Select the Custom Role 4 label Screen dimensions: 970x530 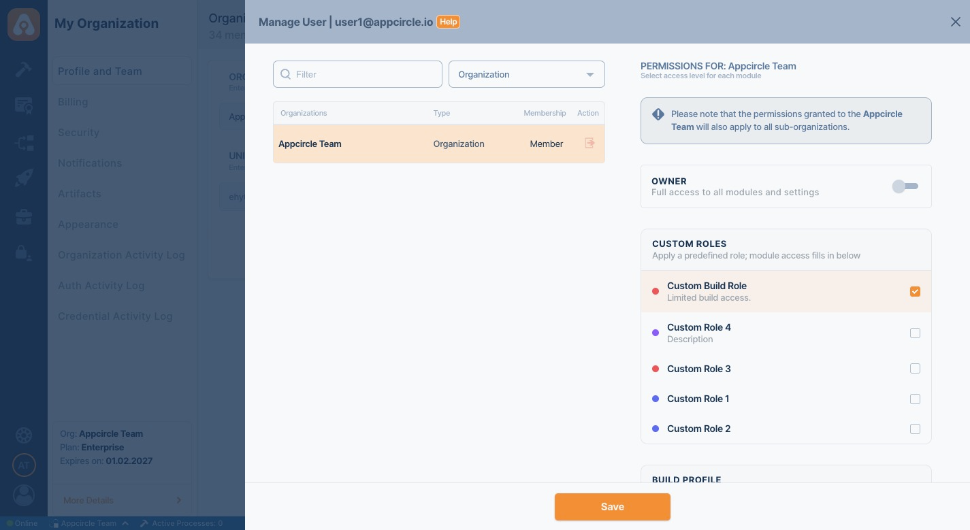[699, 327]
